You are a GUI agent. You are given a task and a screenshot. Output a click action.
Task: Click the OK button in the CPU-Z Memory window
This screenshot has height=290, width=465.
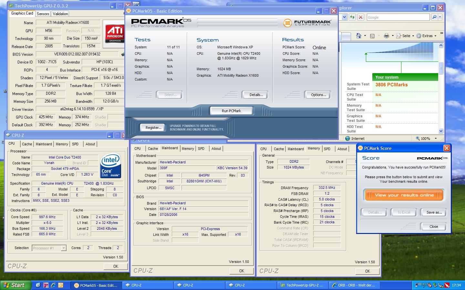pos(367,271)
